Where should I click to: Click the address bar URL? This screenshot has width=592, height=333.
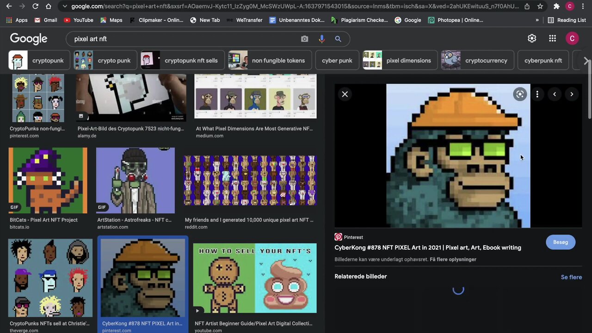[x=295, y=6]
